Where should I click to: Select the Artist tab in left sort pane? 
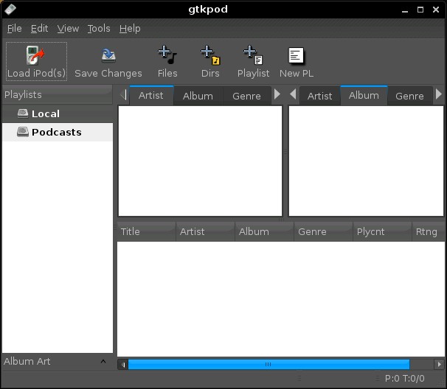(x=151, y=95)
